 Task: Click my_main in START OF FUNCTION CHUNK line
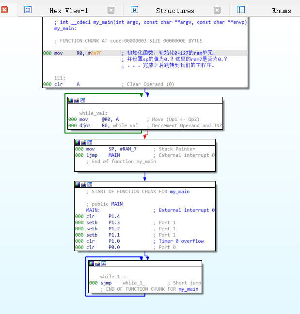click(x=180, y=192)
